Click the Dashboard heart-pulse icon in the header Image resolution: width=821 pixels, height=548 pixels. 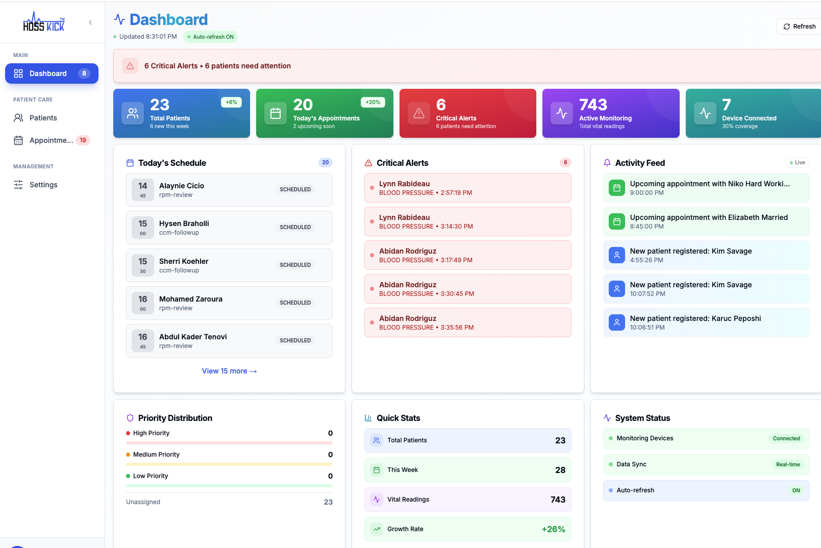click(x=119, y=19)
